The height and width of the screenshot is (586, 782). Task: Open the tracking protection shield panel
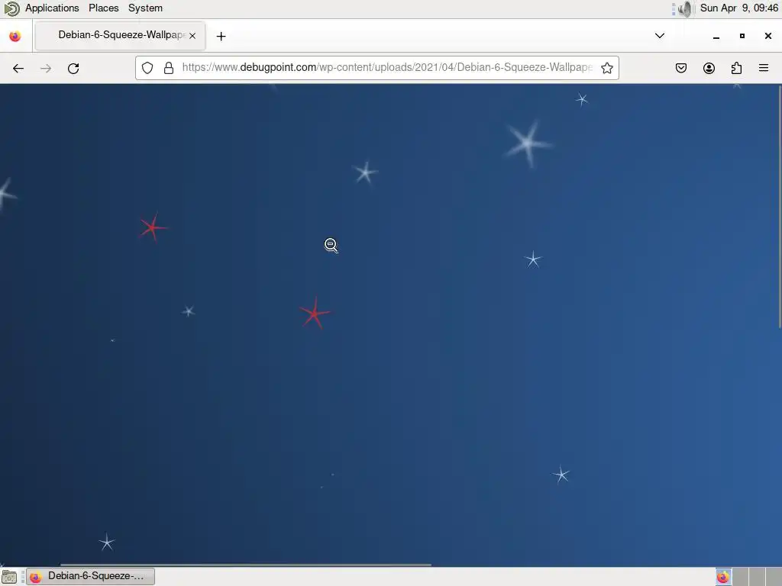(x=147, y=68)
